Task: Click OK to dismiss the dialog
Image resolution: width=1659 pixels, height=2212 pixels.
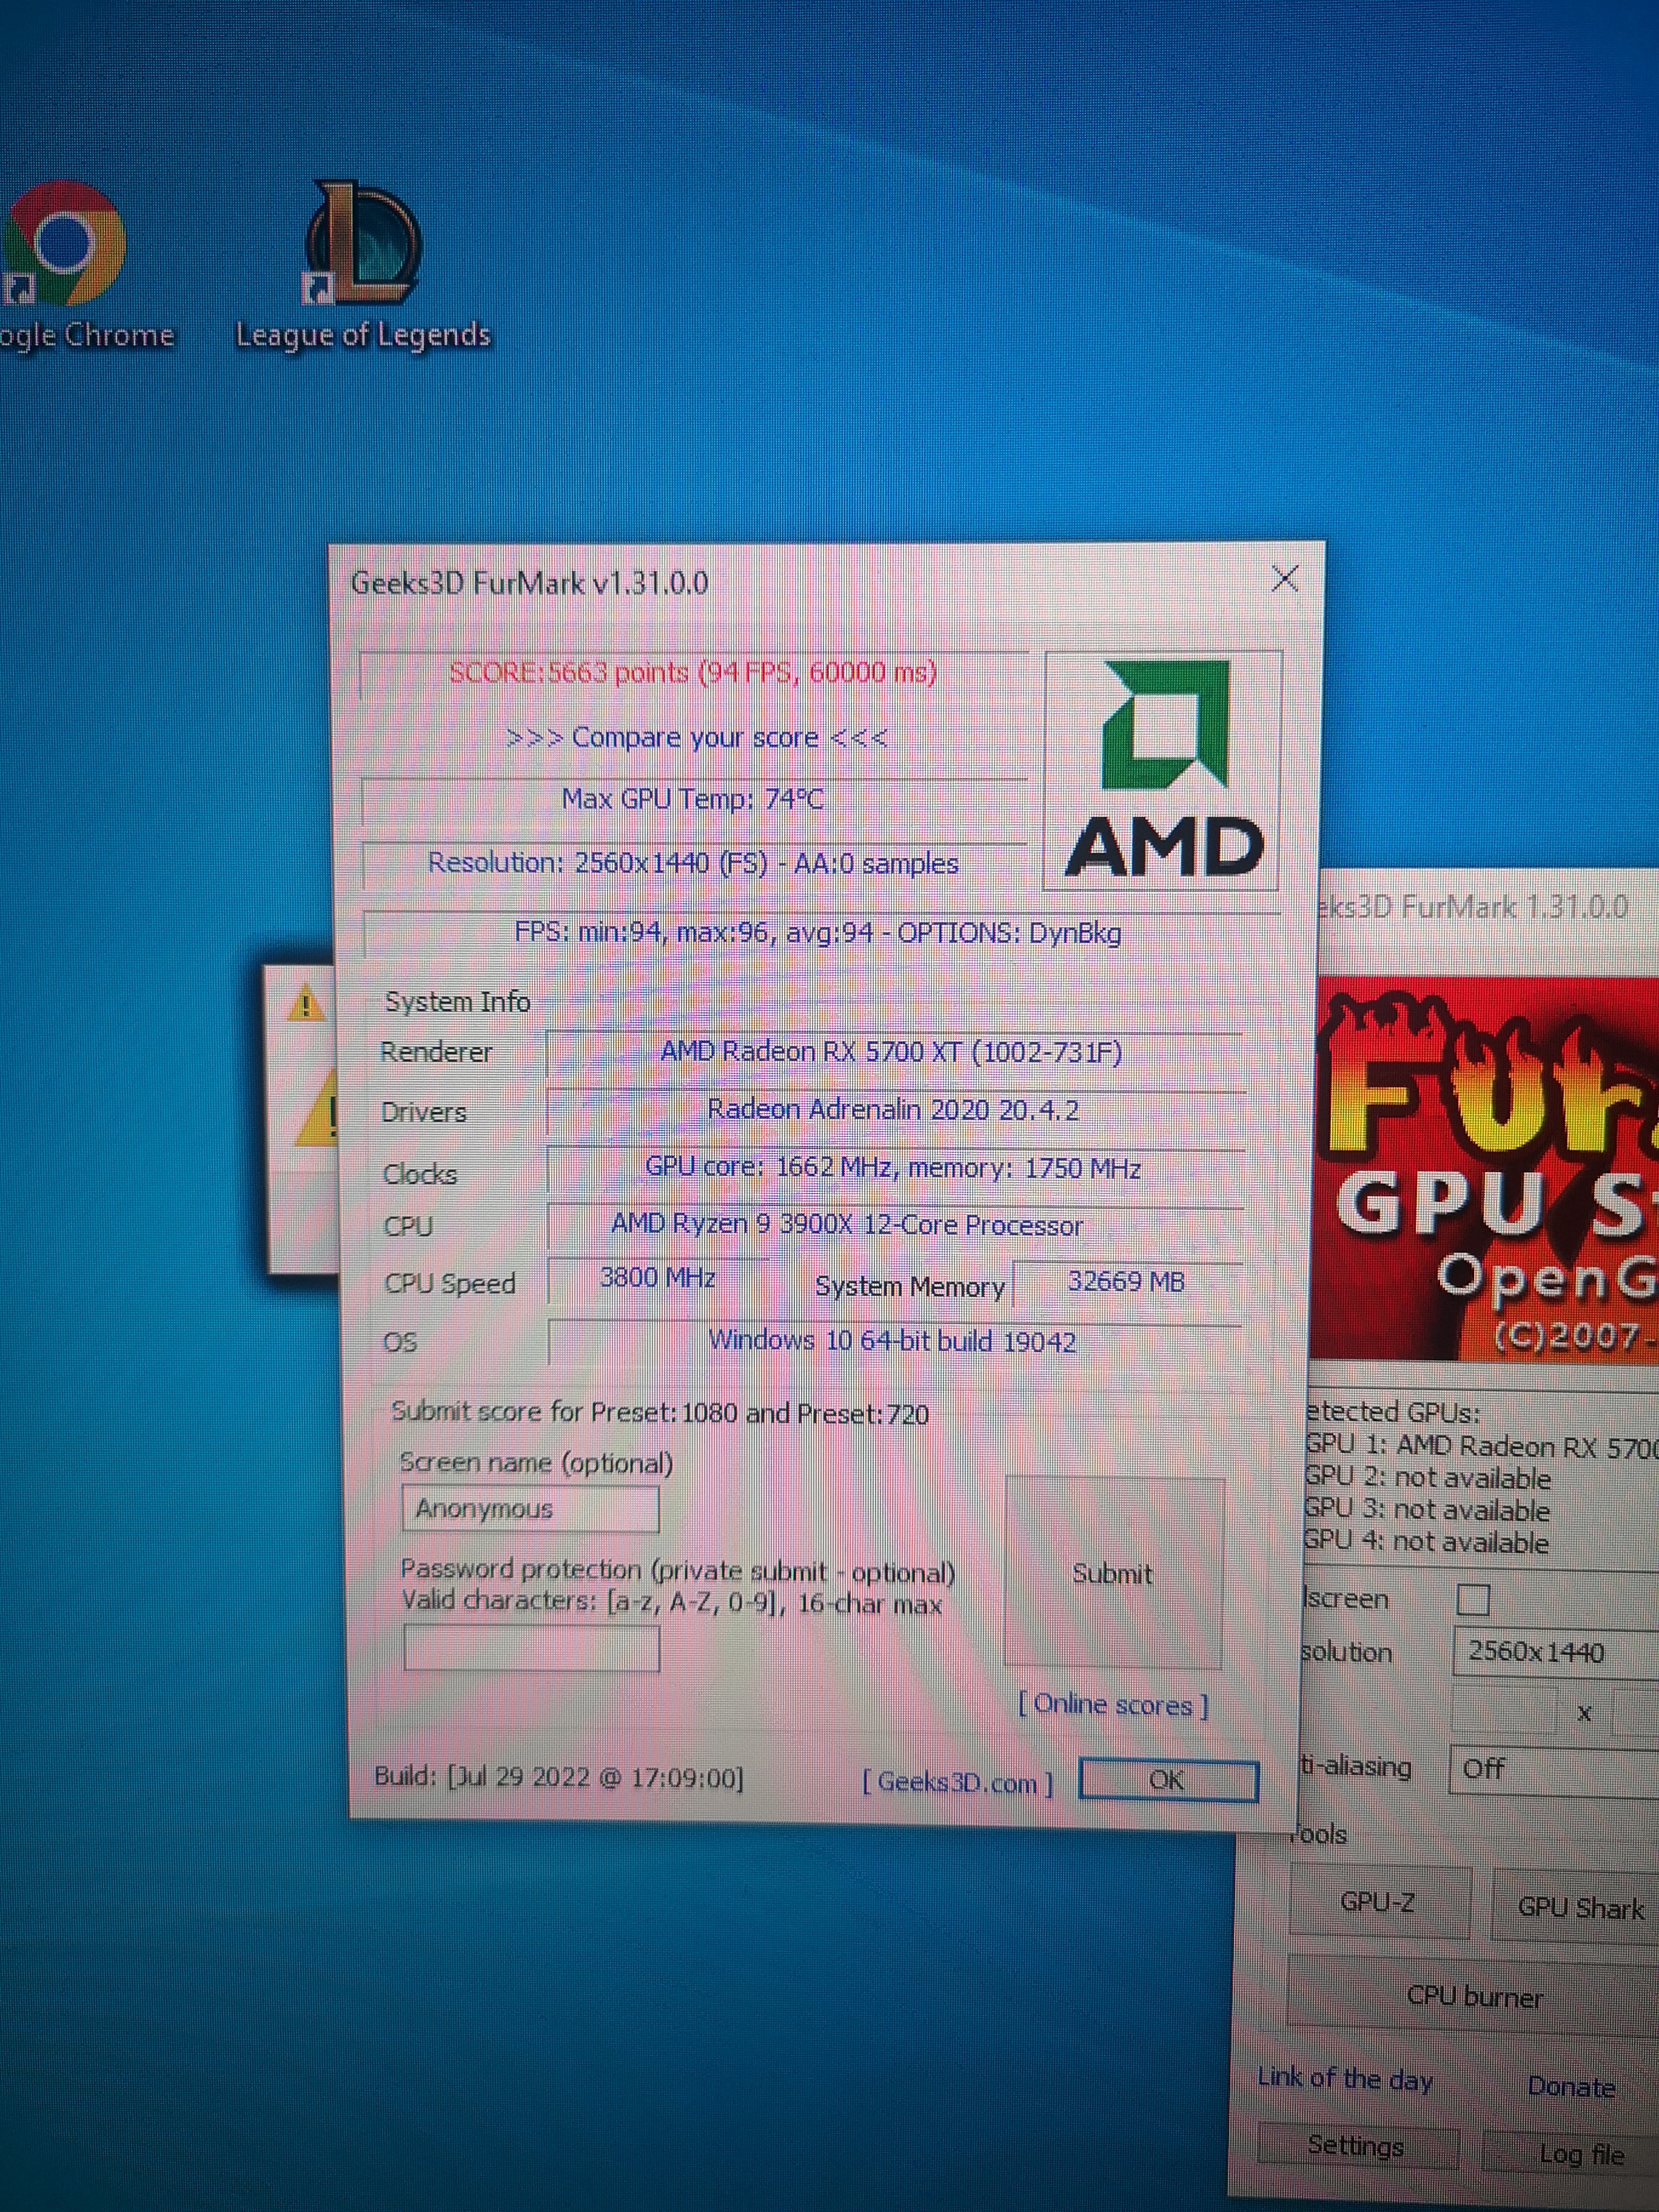Action: coord(1167,1780)
